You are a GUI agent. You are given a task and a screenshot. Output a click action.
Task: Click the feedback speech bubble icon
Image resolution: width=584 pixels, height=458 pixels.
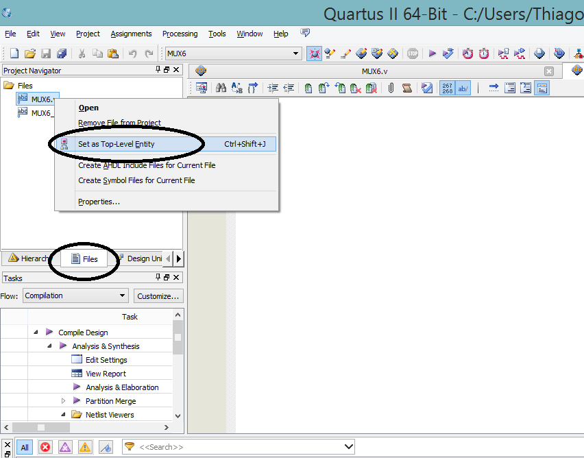(305, 33)
